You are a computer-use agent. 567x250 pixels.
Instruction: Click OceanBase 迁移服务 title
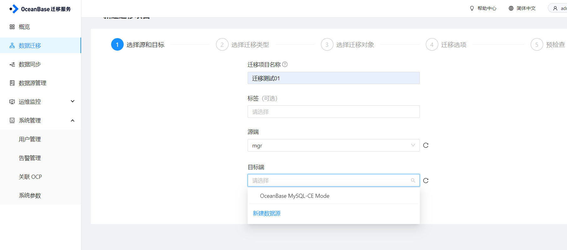46,9
